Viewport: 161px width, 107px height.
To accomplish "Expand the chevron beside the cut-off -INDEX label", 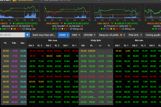I will point(10,23).
